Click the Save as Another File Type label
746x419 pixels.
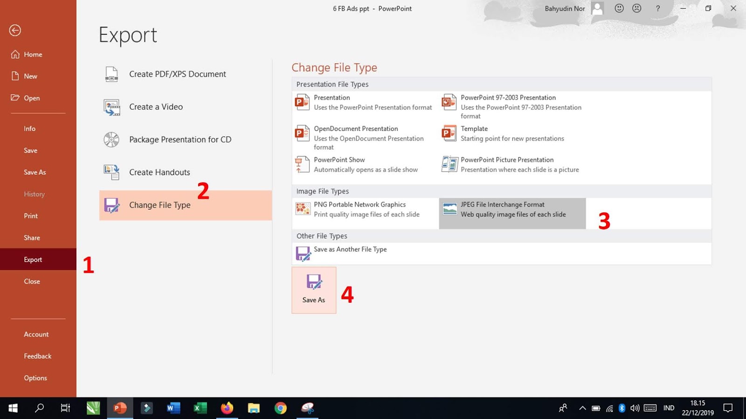(x=350, y=250)
